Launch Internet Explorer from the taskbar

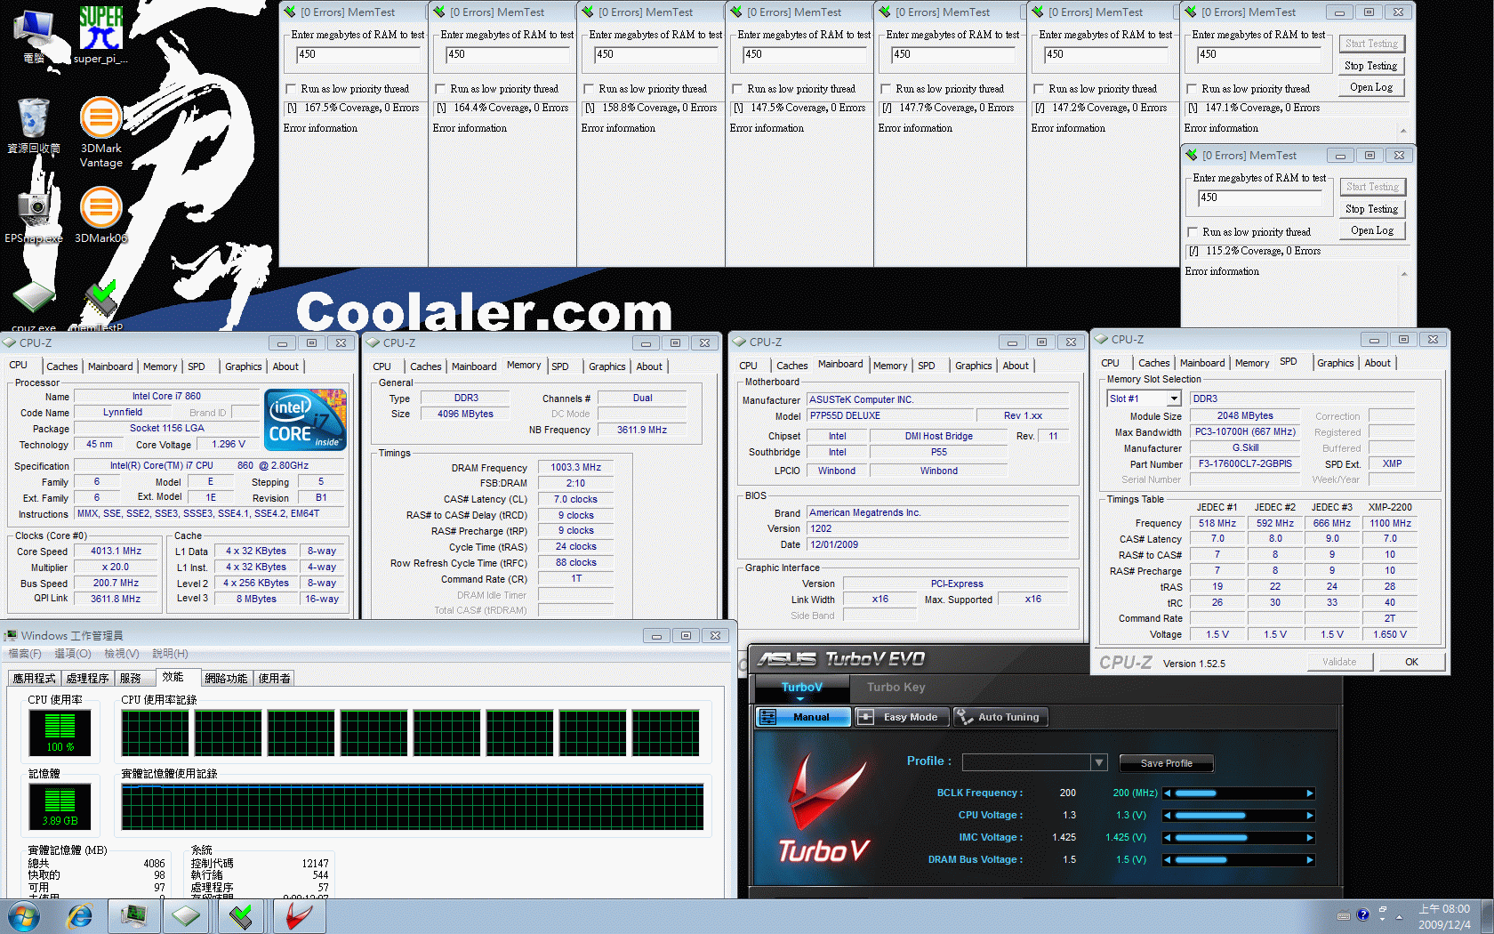[80, 916]
